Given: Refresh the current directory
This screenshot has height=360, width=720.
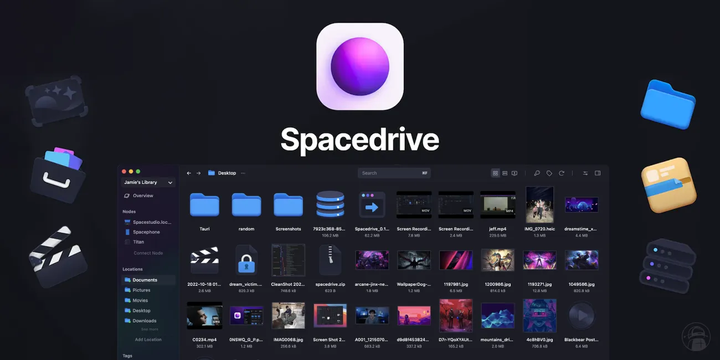Looking at the screenshot, I should 561,173.
